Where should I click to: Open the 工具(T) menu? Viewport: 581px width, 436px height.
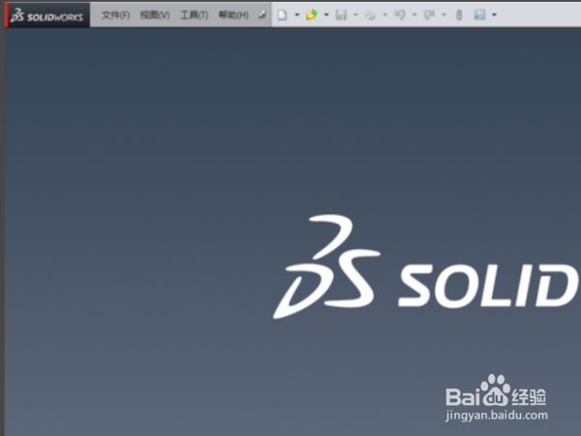194,15
